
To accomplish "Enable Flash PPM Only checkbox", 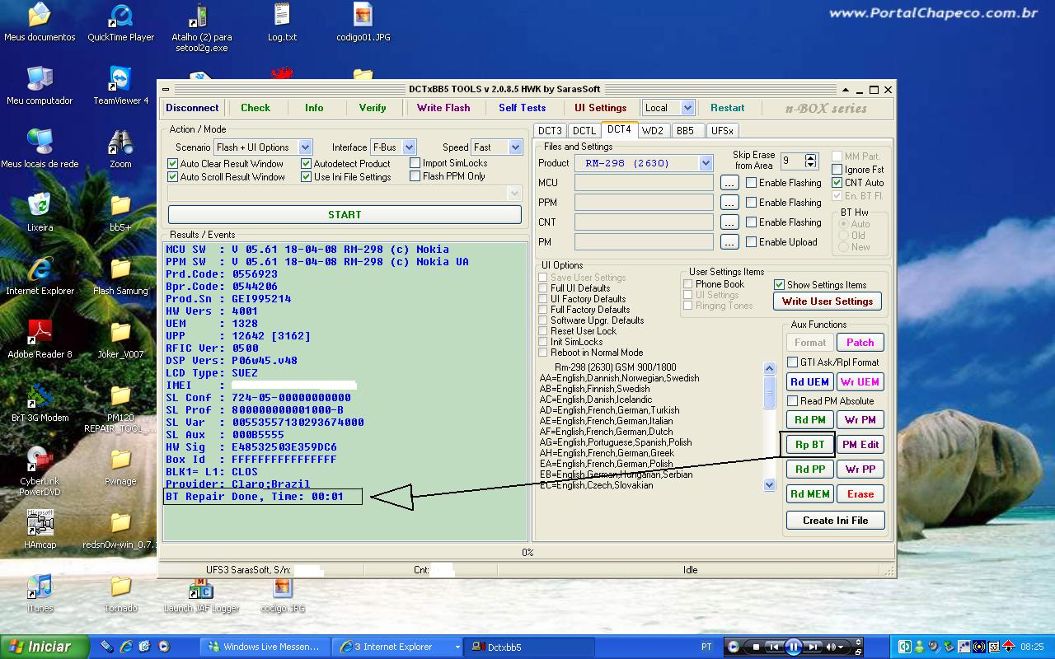I will tap(415, 176).
